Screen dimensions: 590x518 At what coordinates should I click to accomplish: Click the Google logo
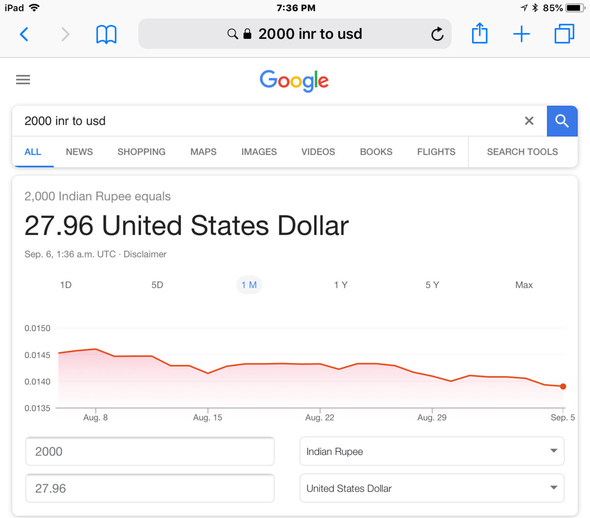(x=294, y=81)
